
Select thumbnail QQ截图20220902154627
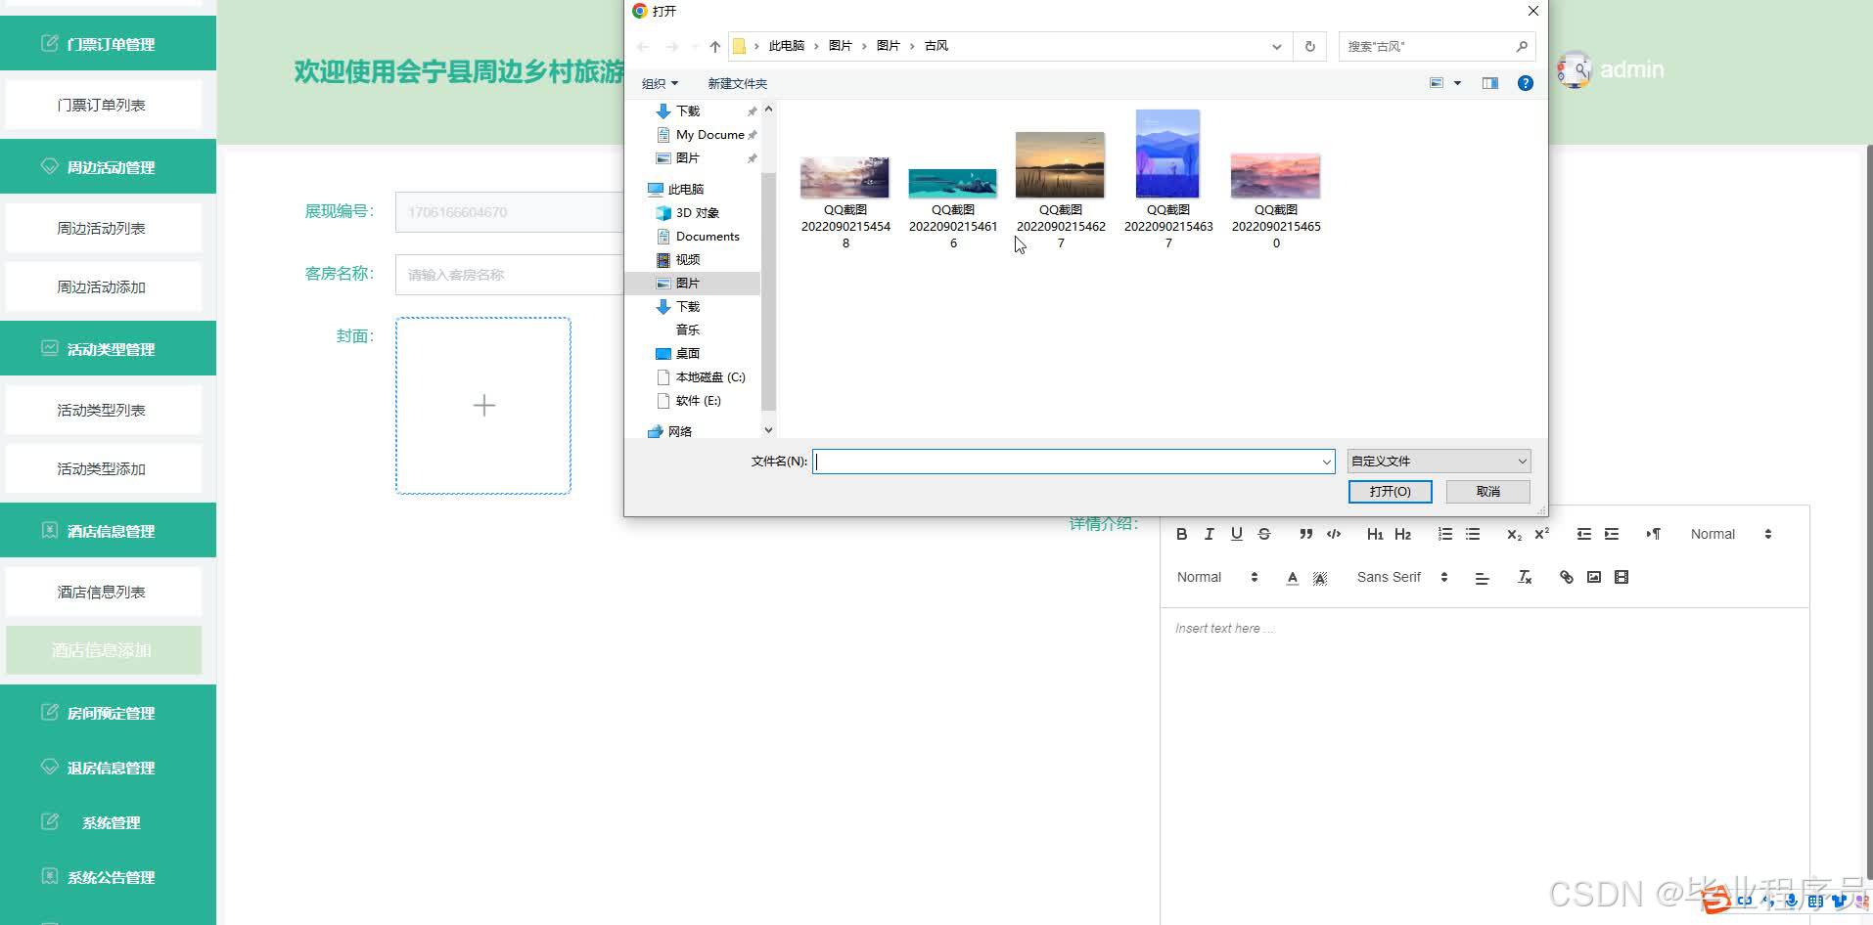1061,191
